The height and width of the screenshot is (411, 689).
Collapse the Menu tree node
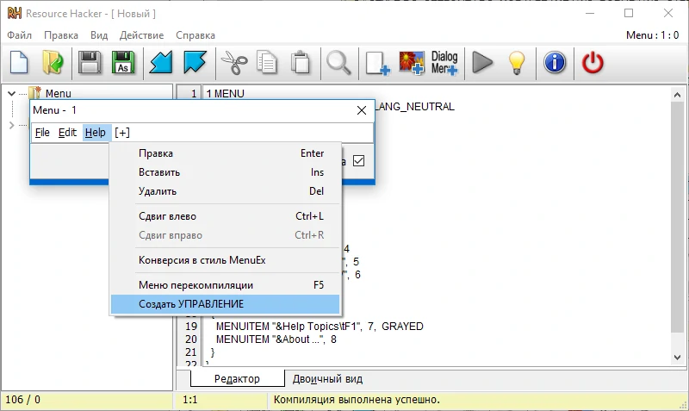tap(11, 94)
